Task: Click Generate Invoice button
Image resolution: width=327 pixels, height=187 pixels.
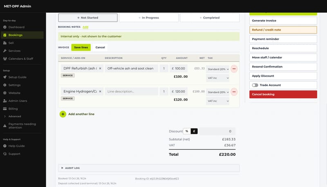Action: click(x=283, y=20)
